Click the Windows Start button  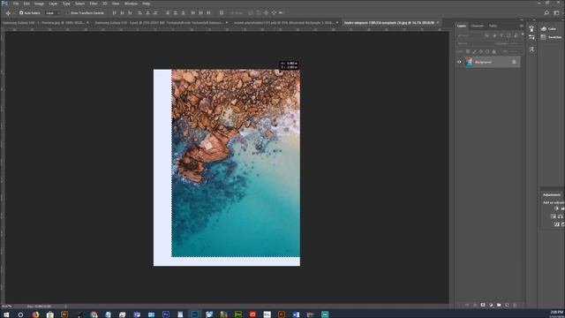pos(6,314)
